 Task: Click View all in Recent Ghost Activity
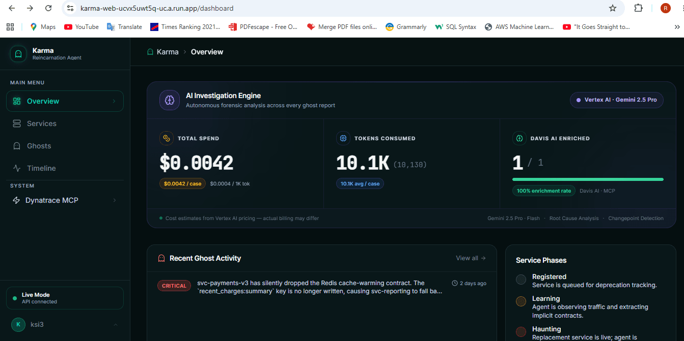(471, 258)
